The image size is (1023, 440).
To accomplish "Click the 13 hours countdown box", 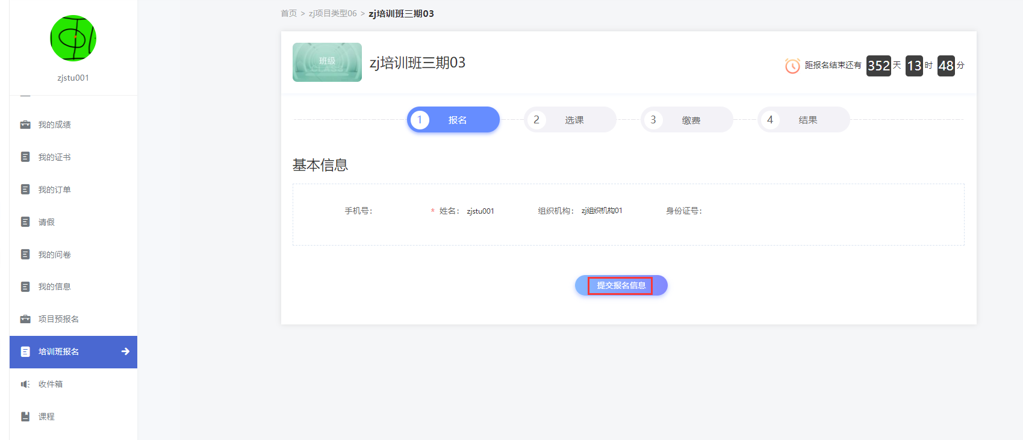I will pos(914,66).
